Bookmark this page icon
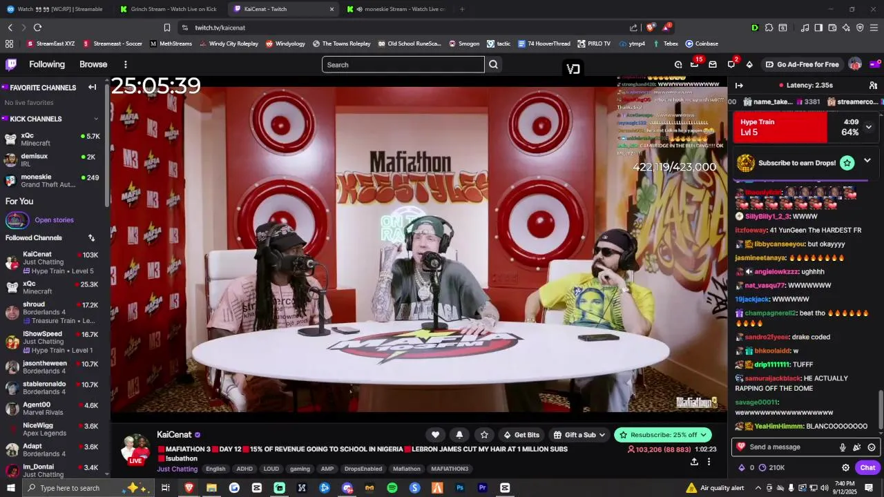 click(x=167, y=28)
